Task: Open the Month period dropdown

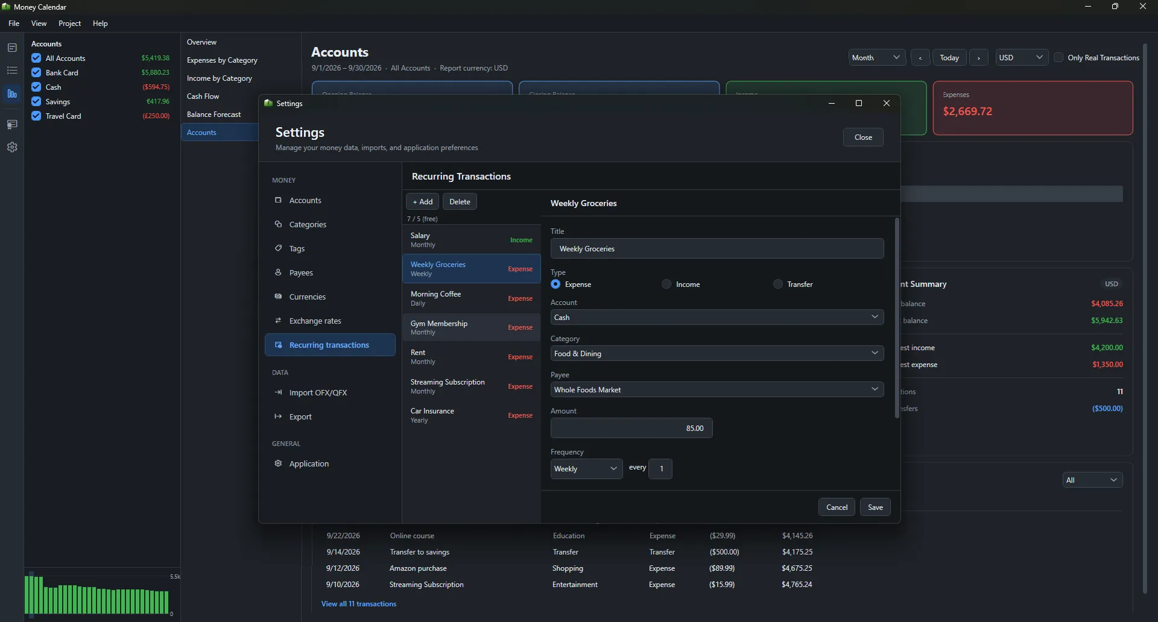Action: pyautogui.click(x=876, y=57)
